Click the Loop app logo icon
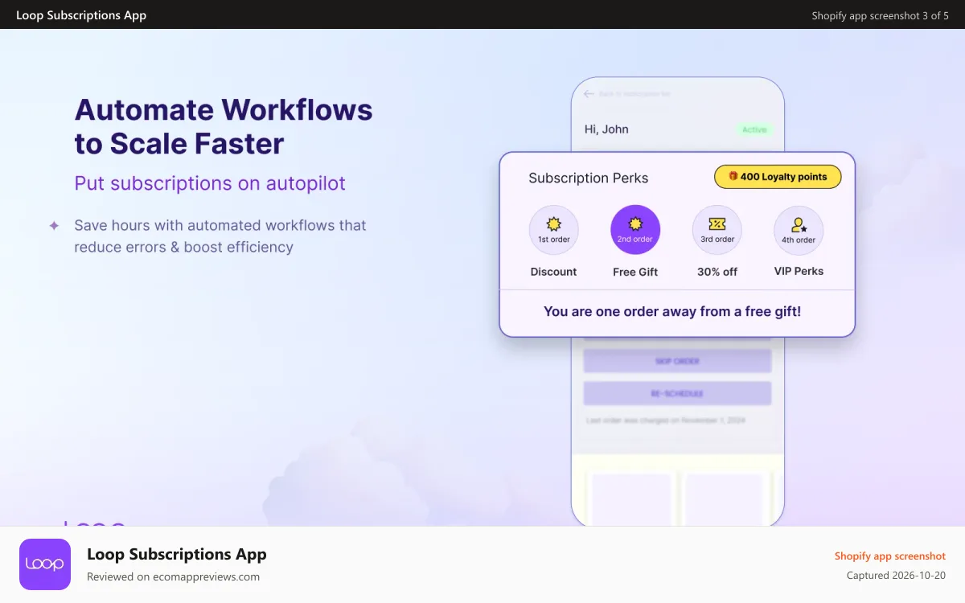 click(x=45, y=564)
